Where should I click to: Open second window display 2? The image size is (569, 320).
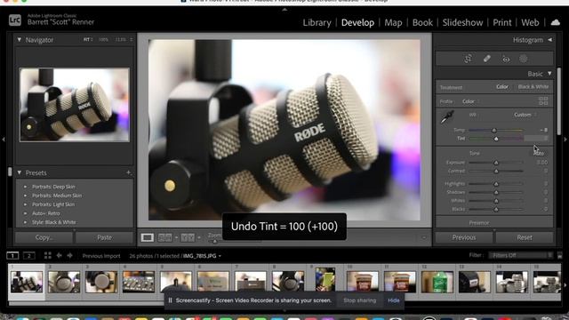pyautogui.click(x=29, y=256)
